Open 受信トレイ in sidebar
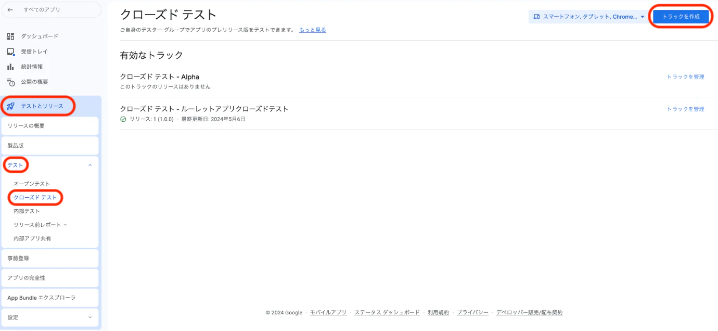 pos(34,52)
